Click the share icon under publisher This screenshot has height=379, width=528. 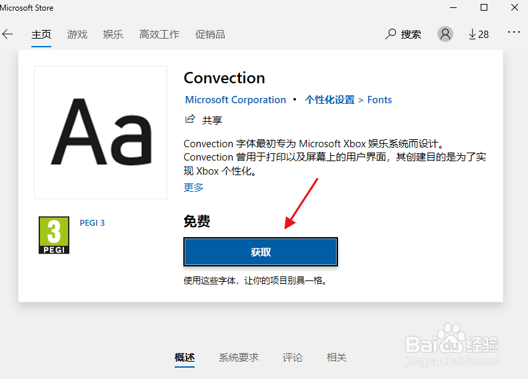pos(190,119)
